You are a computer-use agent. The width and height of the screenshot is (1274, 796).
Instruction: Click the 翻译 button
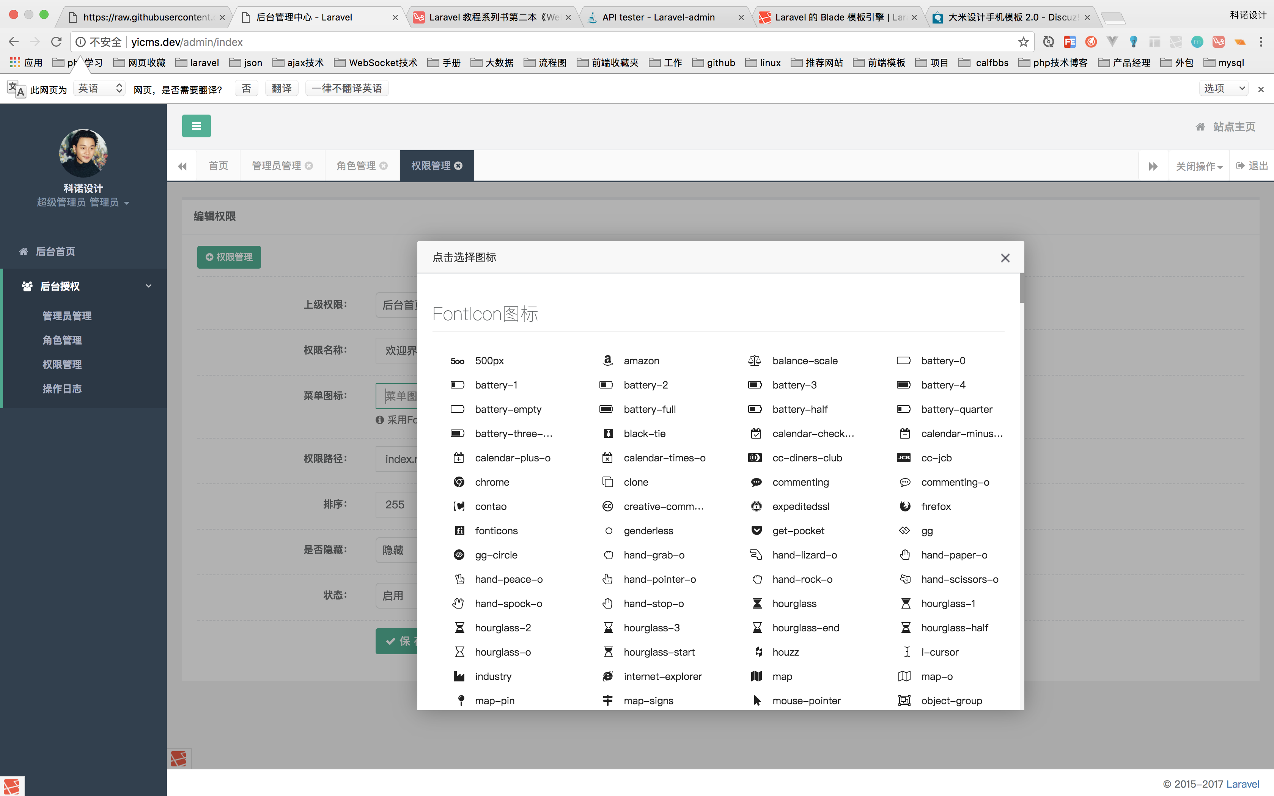point(281,88)
